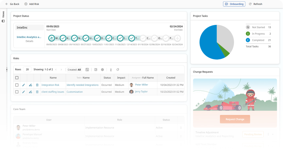Select the milestone dated 12/14/2023
This screenshot has height=150, width=283.
click(x=132, y=38)
